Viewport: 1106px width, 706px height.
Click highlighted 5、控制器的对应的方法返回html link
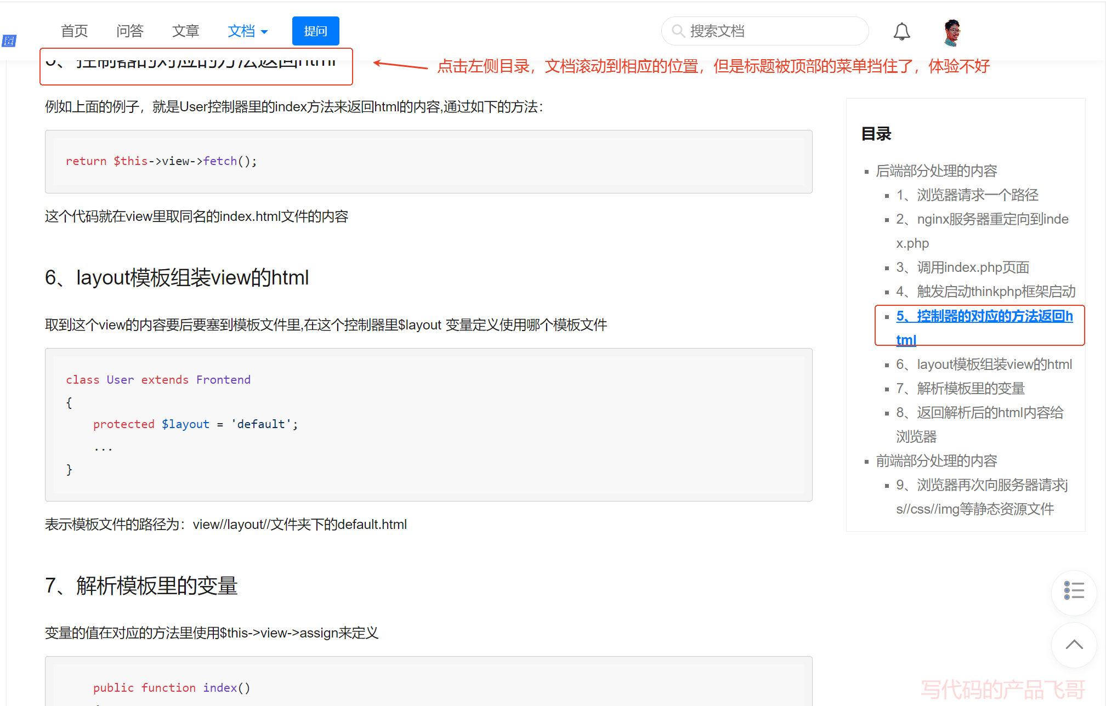coord(984,316)
